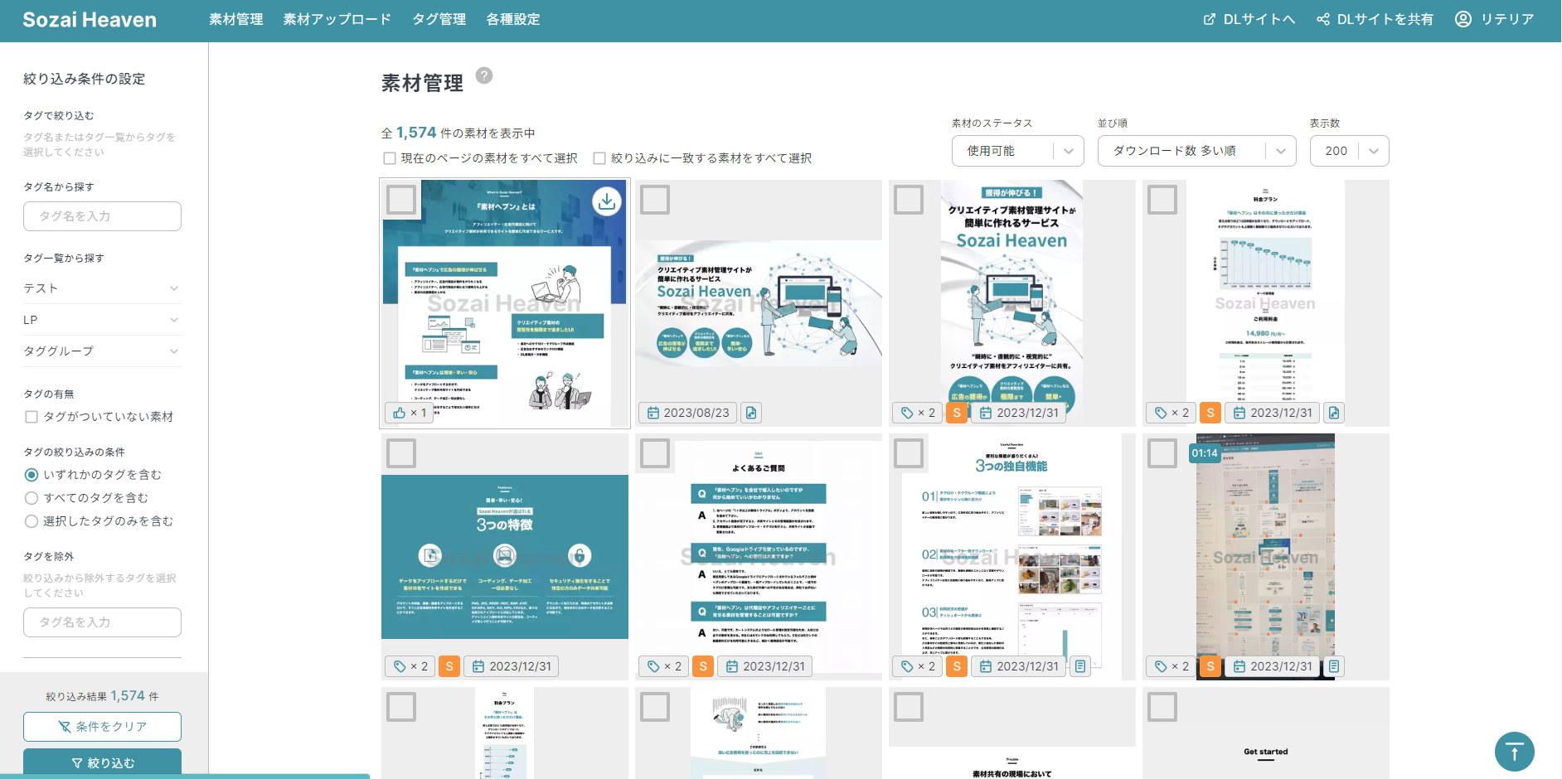Click DLサイトを共有 share link
The image size is (1562, 779).
pos(1375,19)
